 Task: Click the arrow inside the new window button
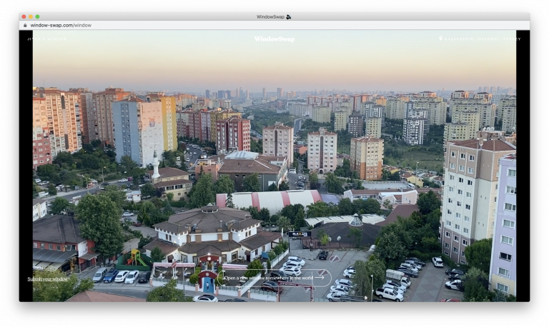click(319, 278)
